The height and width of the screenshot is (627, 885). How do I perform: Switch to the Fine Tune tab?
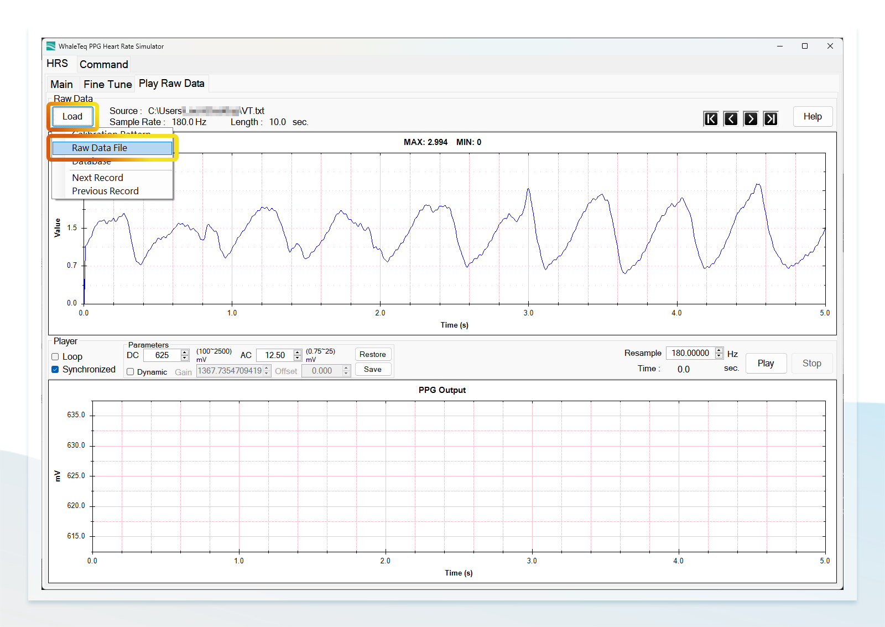pos(108,84)
